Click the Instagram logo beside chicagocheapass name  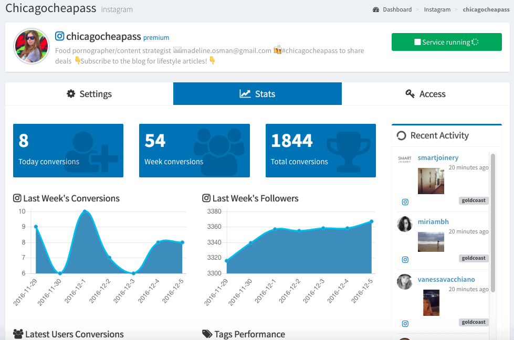coord(59,36)
